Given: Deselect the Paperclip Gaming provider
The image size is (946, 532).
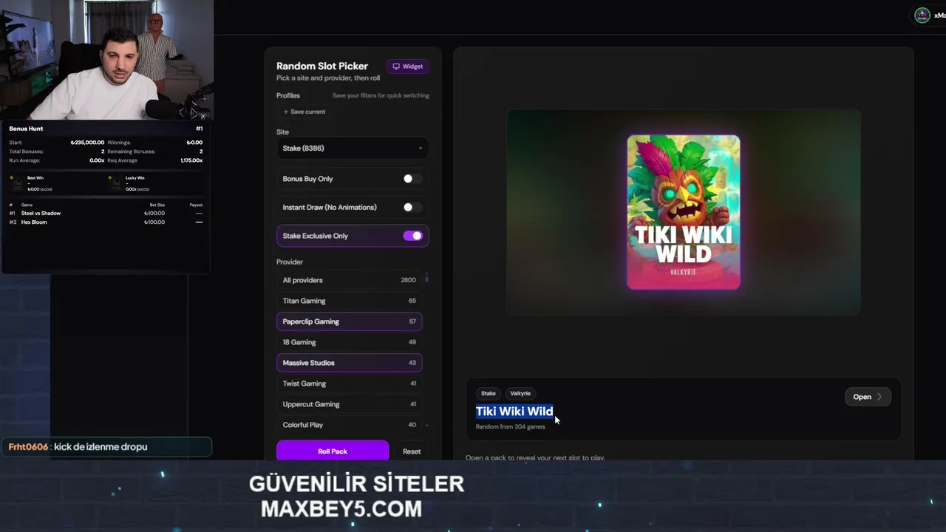Looking at the screenshot, I should click(349, 321).
